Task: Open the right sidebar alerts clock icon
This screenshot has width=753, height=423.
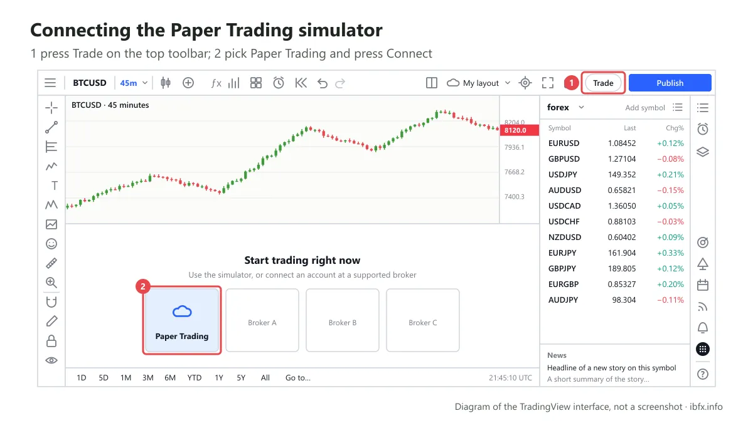Action: coord(703,129)
